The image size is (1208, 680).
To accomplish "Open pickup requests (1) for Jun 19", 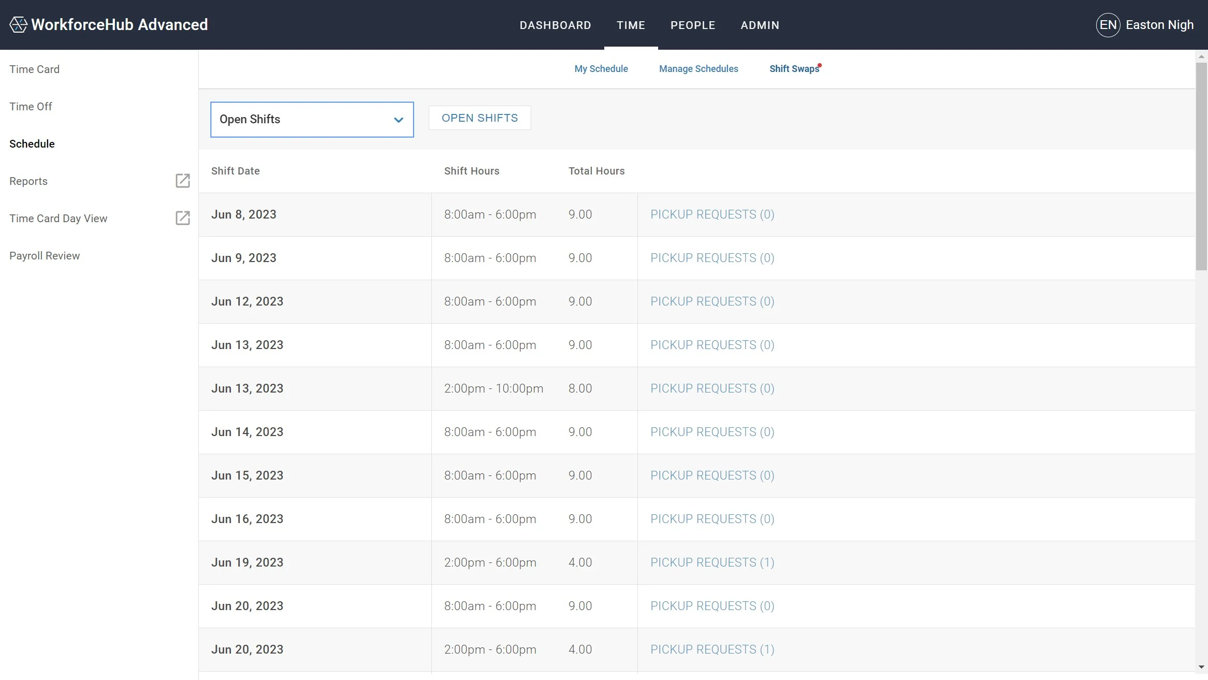I will [x=712, y=562].
